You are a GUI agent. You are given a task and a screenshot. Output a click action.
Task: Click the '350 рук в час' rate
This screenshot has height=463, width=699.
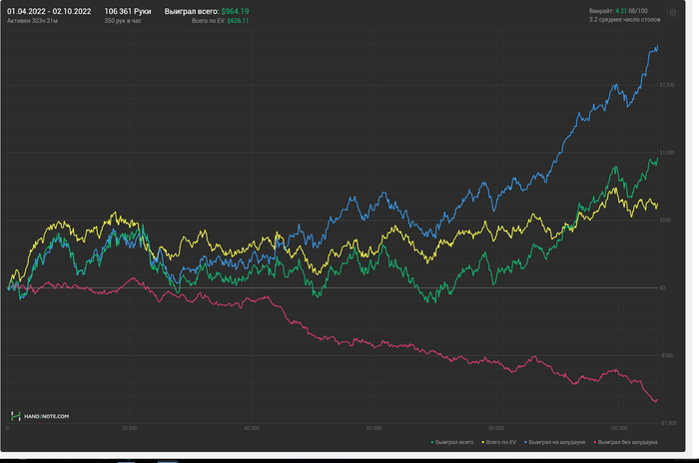click(123, 21)
